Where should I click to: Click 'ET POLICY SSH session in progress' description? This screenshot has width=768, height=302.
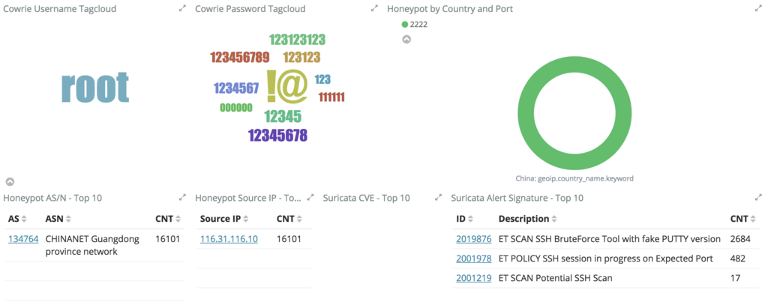[605, 259]
